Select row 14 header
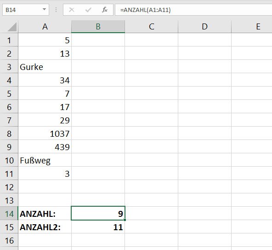The image size is (272, 250). click(x=9, y=214)
